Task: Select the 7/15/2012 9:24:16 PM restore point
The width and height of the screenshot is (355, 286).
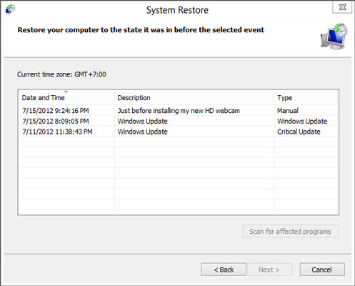Action: 178,111
